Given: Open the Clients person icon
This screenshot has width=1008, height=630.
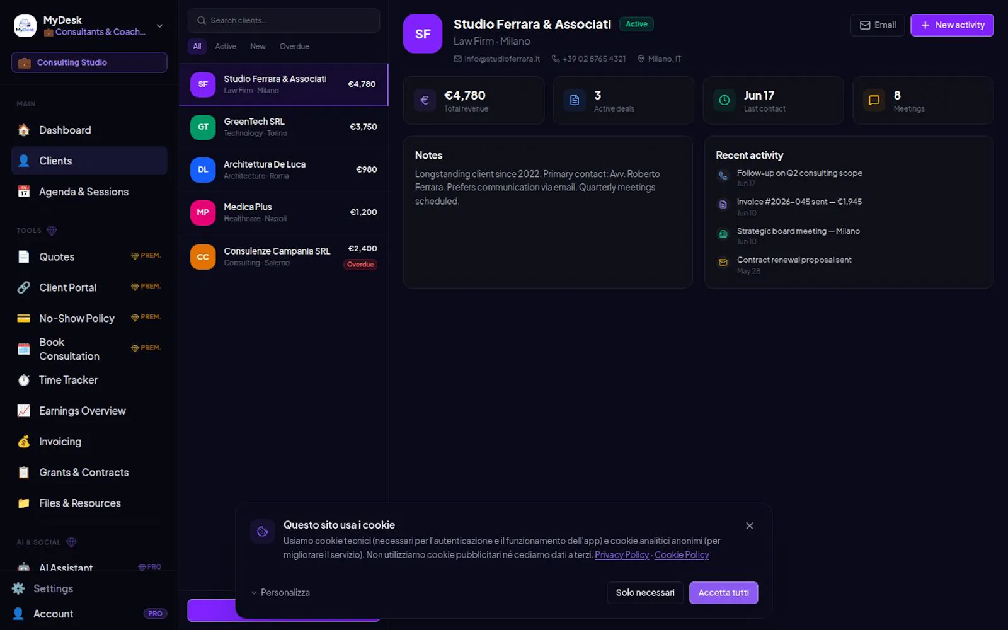Looking at the screenshot, I should (24, 161).
